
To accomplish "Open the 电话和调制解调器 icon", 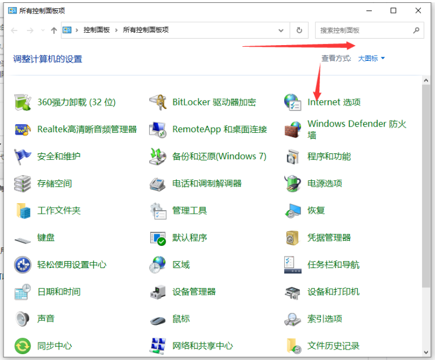I will [x=158, y=184].
